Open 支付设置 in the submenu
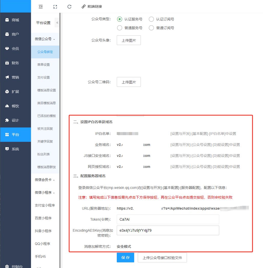 click(x=44, y=78)
